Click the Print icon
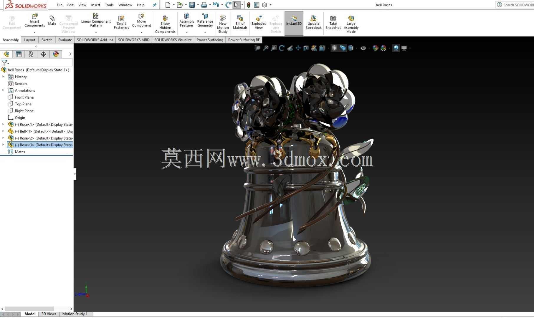Viewport: 534px width, 318px height. tap(204, 5)
